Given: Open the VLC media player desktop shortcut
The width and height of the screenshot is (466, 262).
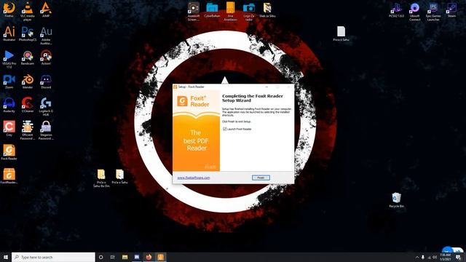Looking at the screenshot, I should pos(28,12).
